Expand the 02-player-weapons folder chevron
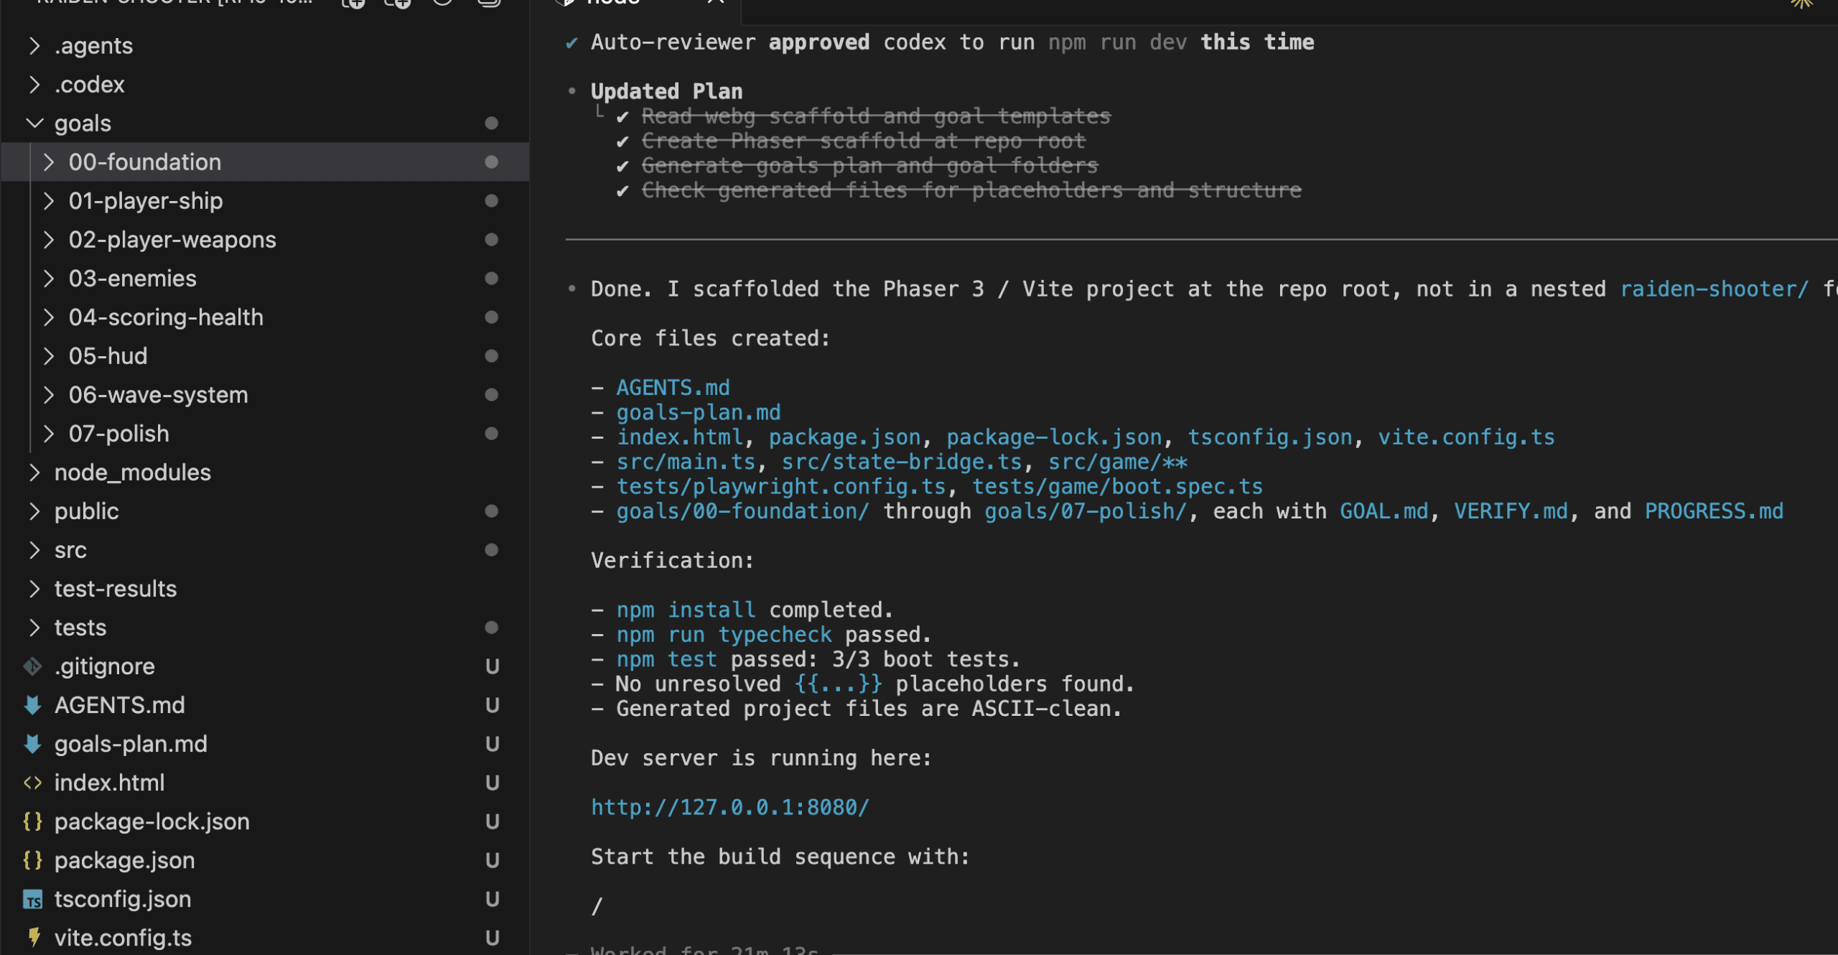The width and height of the screenshot is (1838, 955). coord(48,240)
